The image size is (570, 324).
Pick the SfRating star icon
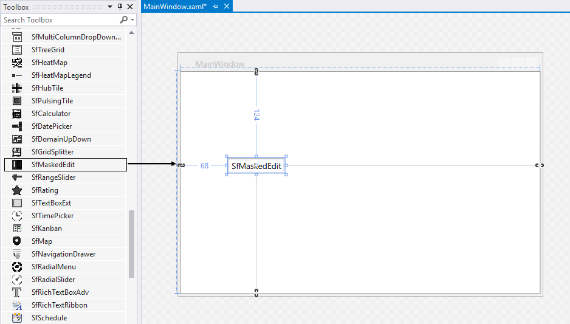(17, 190)
